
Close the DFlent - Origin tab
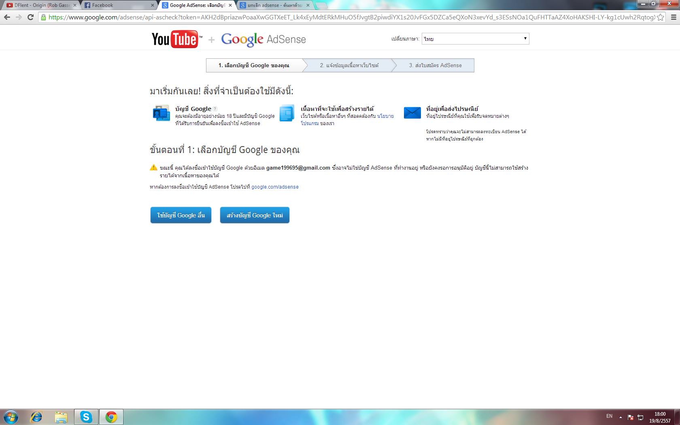coord(74,5)
